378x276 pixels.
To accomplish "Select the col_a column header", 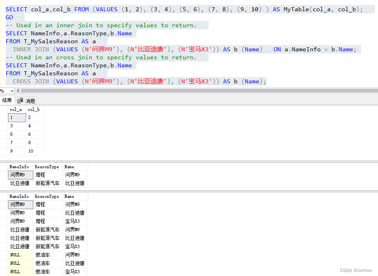I will [16, 109].
